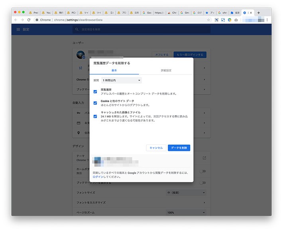
Task: Click the キャンセル button
Action: point(156,148)
